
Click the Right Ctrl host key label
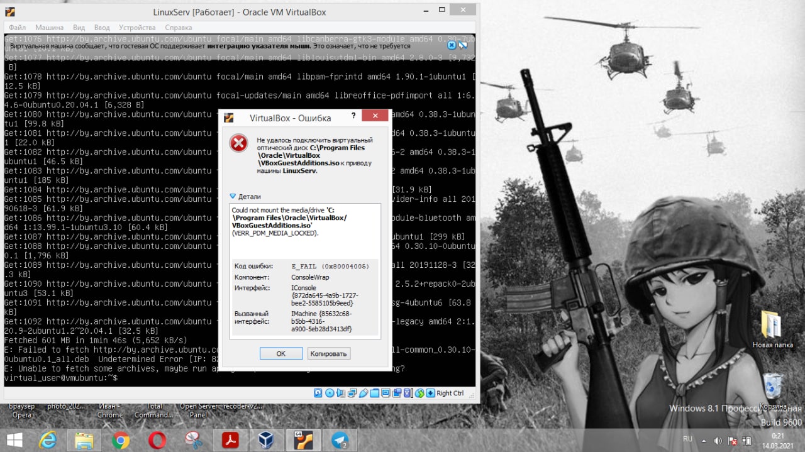450,393
